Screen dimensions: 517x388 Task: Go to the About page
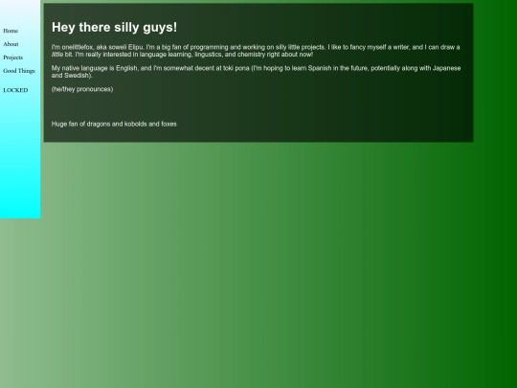point(11,44)
